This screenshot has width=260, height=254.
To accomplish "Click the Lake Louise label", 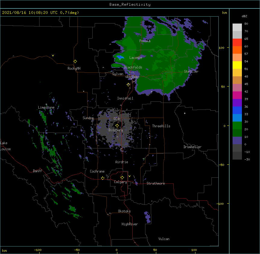I will [5, 146].
